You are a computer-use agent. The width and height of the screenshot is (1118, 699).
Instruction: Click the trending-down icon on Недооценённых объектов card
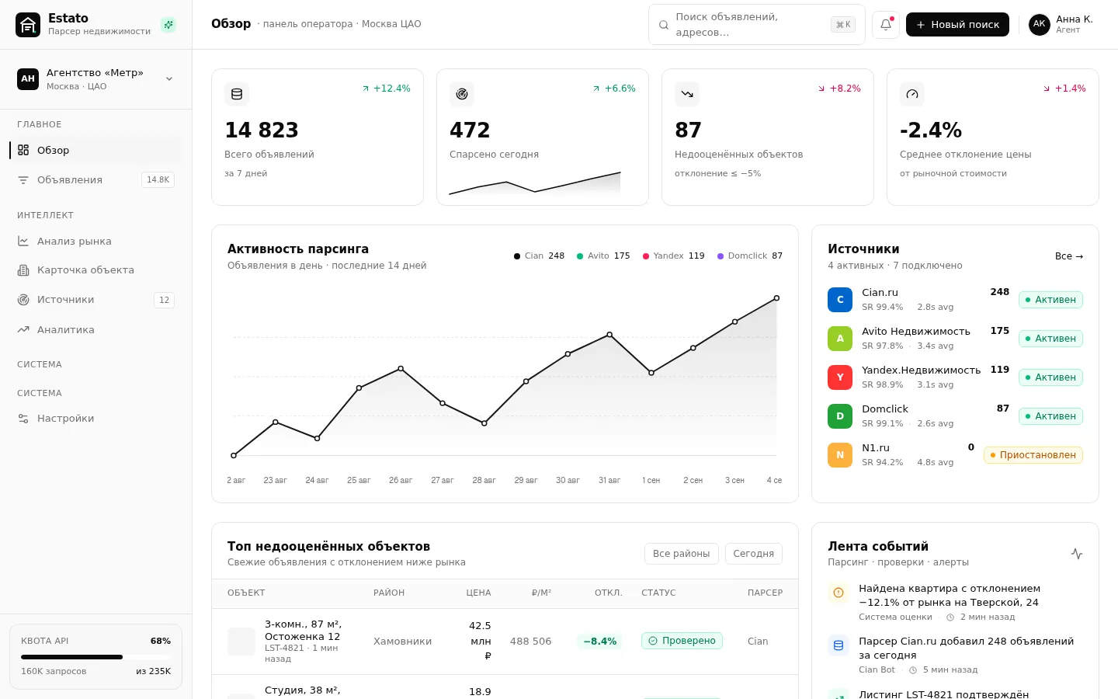687,94
